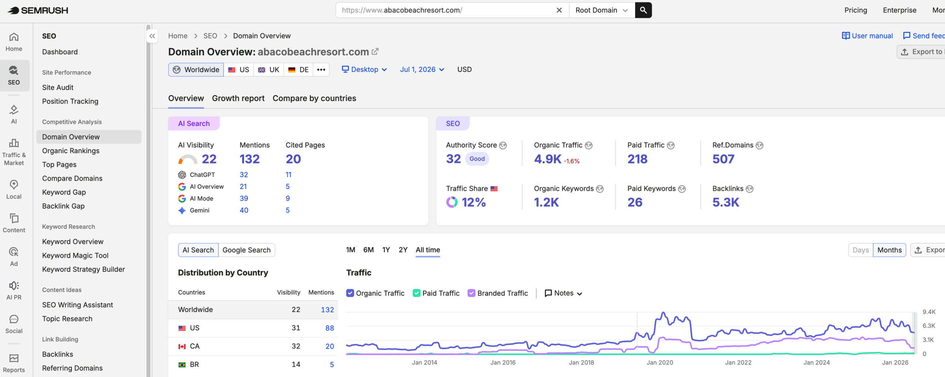Show info for Backlinks
Image resolution: width=945 pixels, height=377 pixels.
point(749,189)
